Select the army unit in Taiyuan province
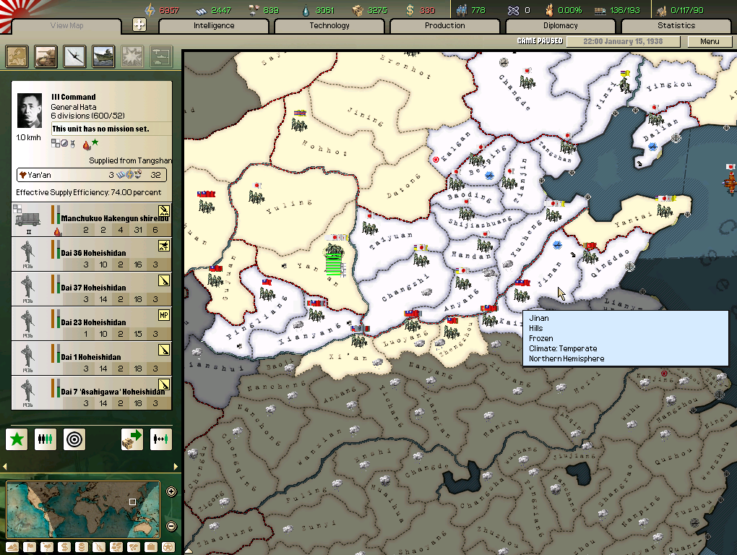This screenshot has width=737, height=555. coord(370,229)
